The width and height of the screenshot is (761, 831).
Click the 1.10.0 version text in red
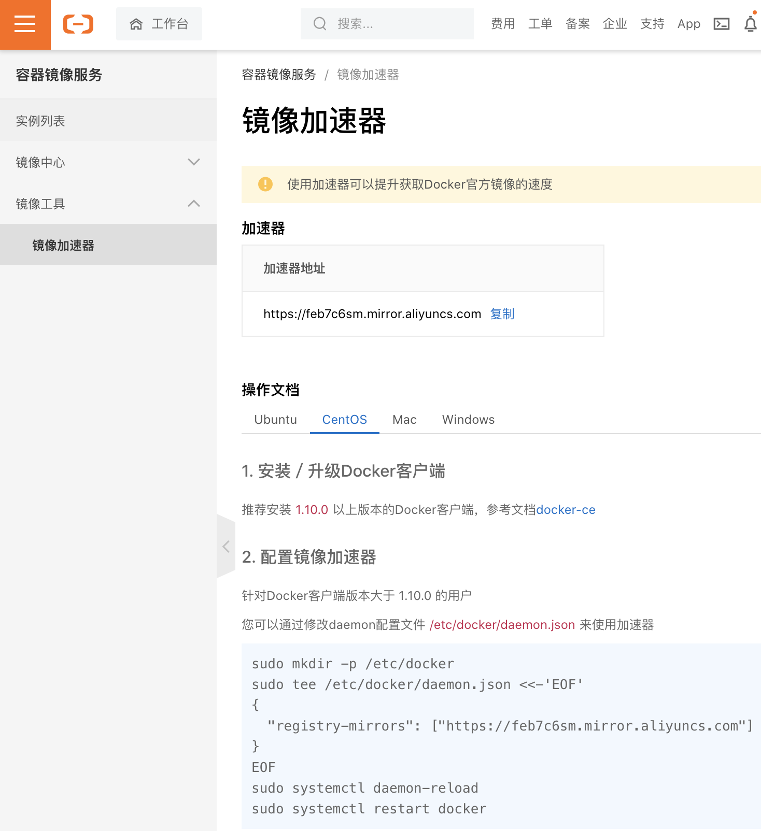[312, 510]
